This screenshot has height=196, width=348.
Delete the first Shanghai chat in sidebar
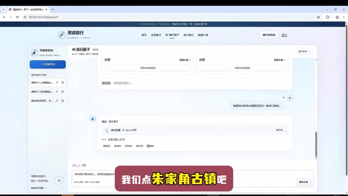point(63,83)
